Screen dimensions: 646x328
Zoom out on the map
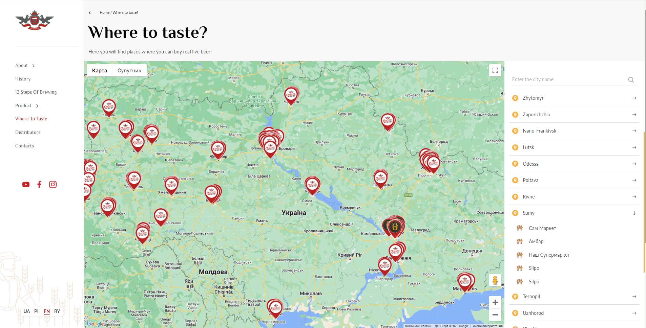point(495,315)
